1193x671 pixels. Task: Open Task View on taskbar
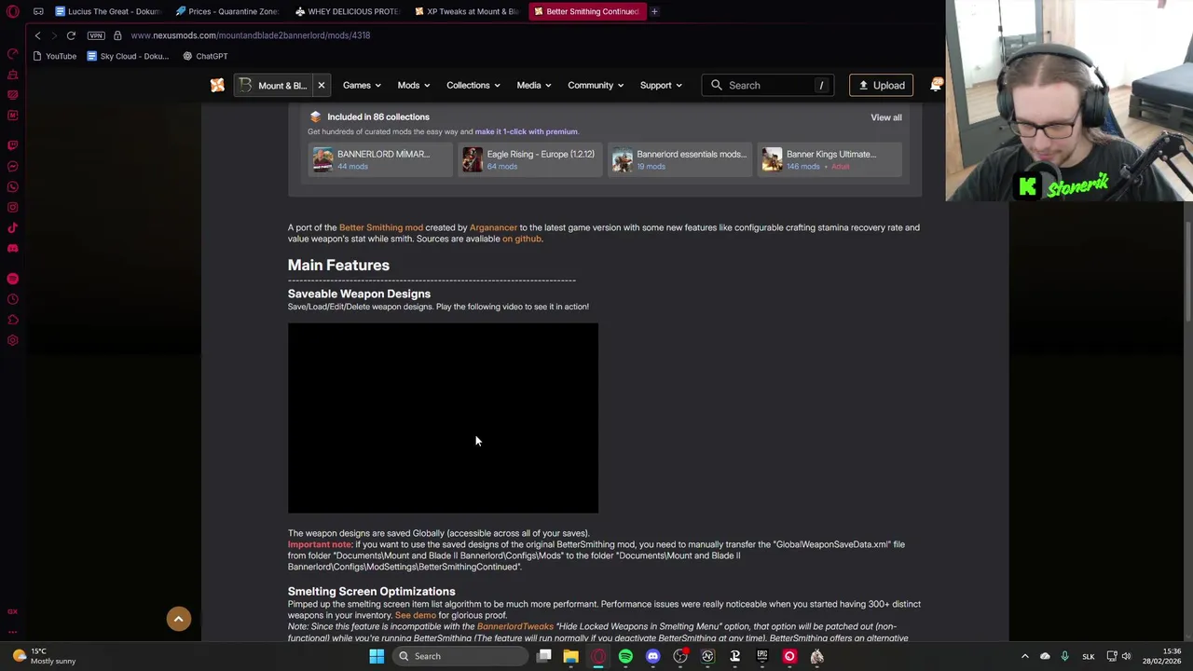(x=543, y=656)
